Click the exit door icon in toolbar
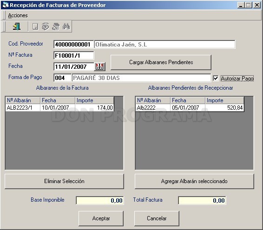263x230 pixels. [x=17, y=26]
